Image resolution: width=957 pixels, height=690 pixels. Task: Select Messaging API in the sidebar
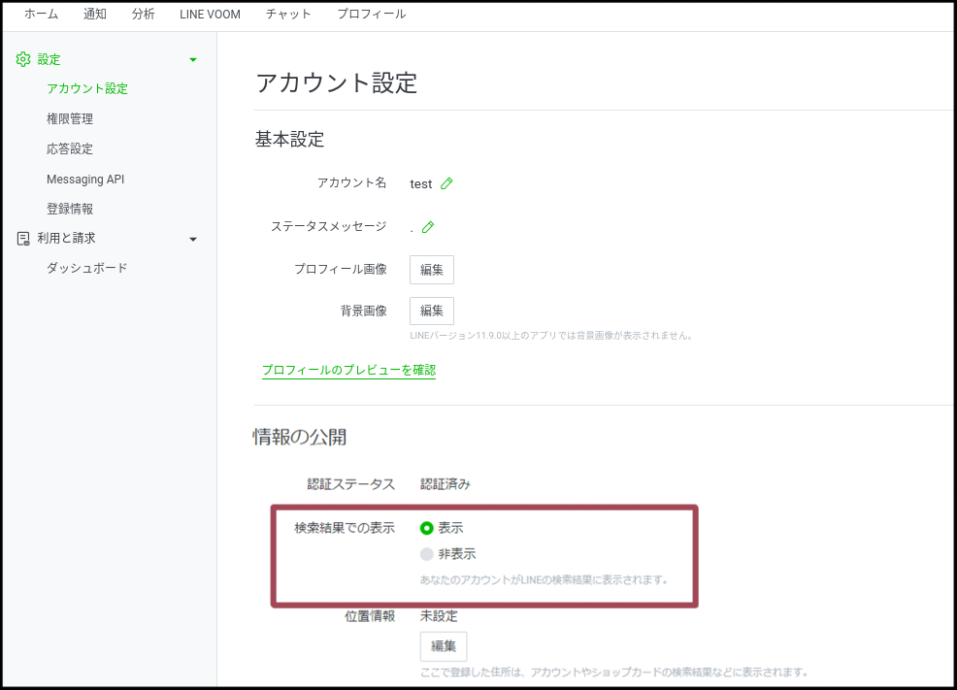point(85,180)
